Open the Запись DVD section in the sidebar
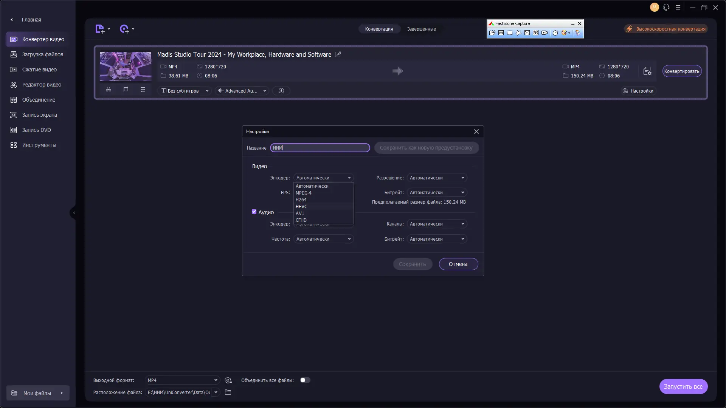This screenshot has width=726, height=408. point(37,130)
